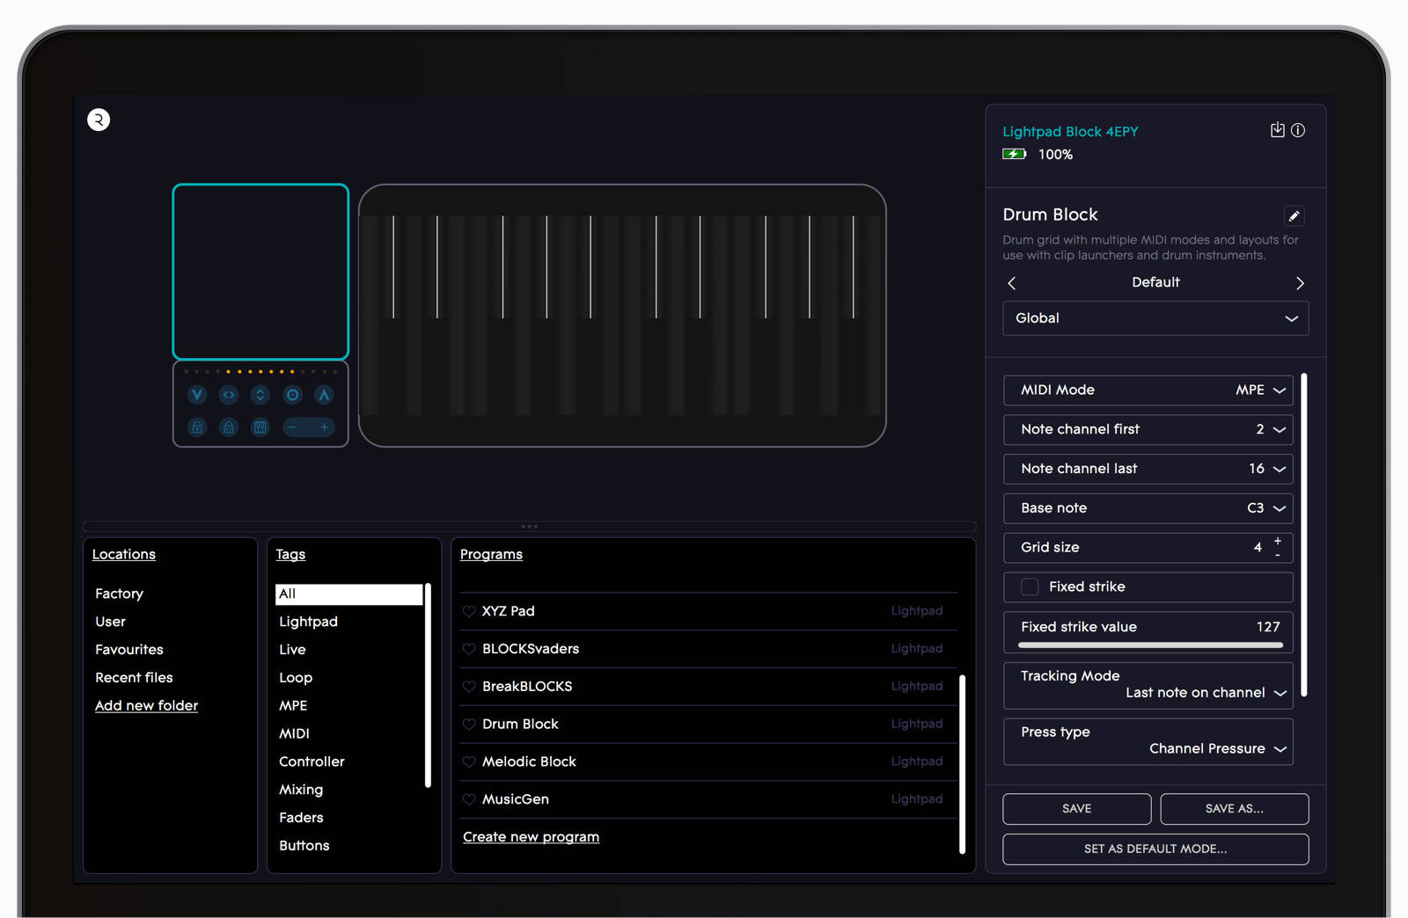
Task: Click the Lightpad Block 4EPY device name
Action: (x=1070, y=132)
